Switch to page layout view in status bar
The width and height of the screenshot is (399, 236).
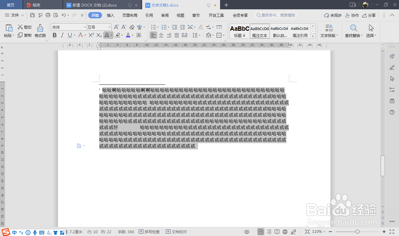261,232
